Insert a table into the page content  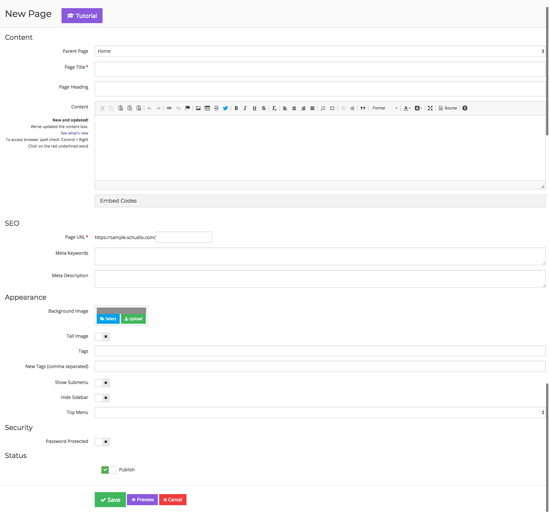[x=207, y=108]
